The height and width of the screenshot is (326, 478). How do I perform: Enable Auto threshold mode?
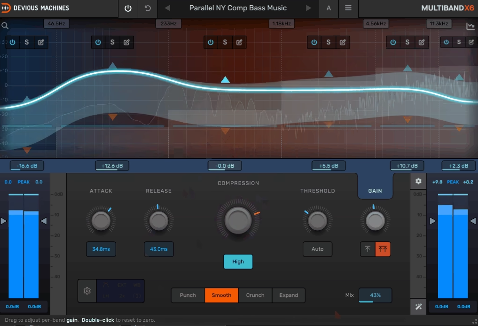tap(317, 249)
